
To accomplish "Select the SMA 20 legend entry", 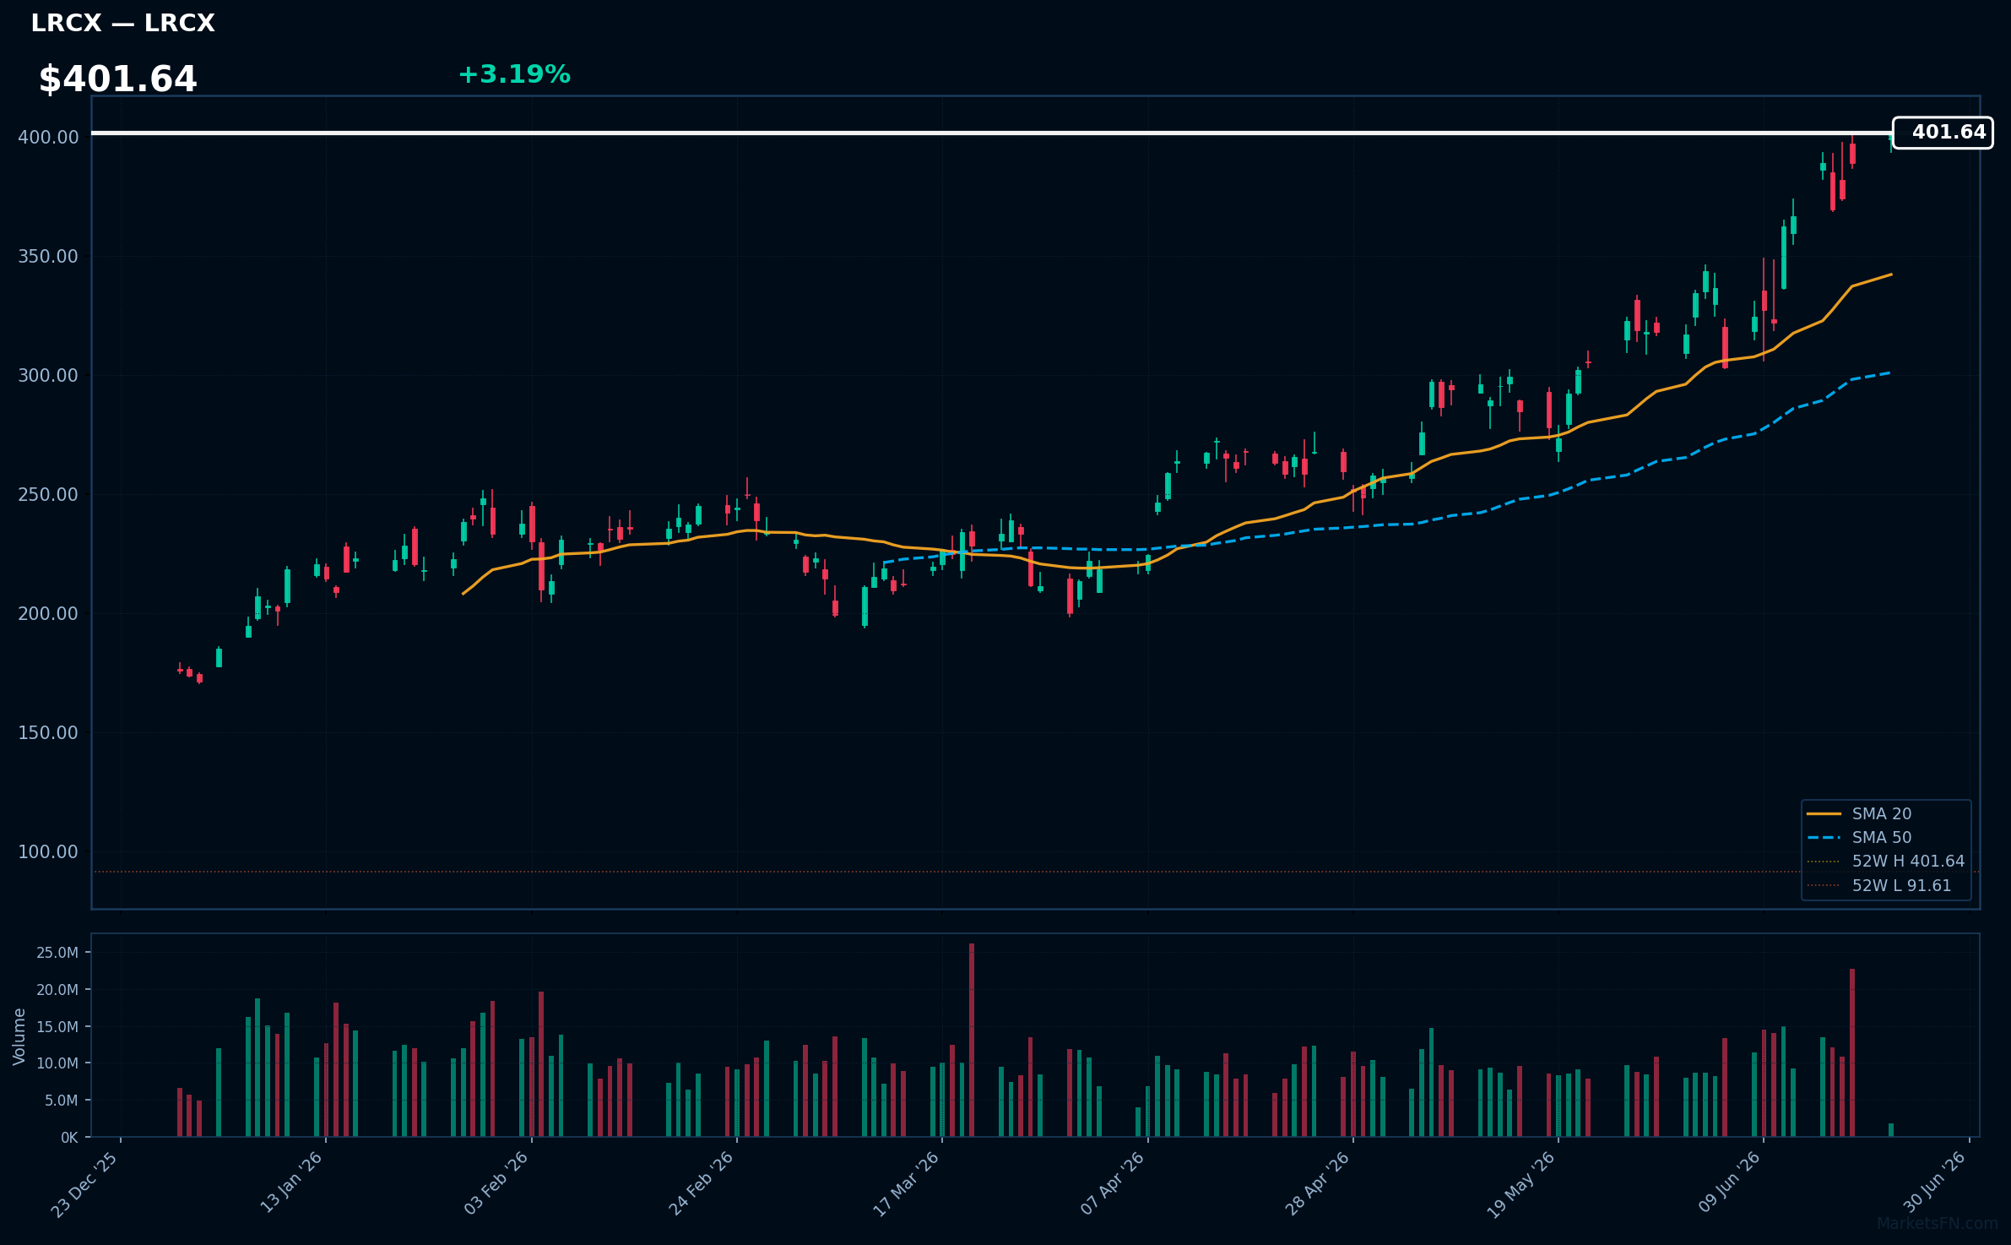I will pos(1882,813).
